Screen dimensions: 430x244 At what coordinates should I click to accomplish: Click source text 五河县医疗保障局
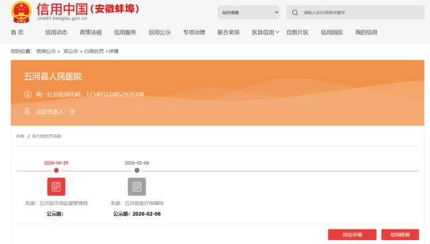tap(144, 203)
